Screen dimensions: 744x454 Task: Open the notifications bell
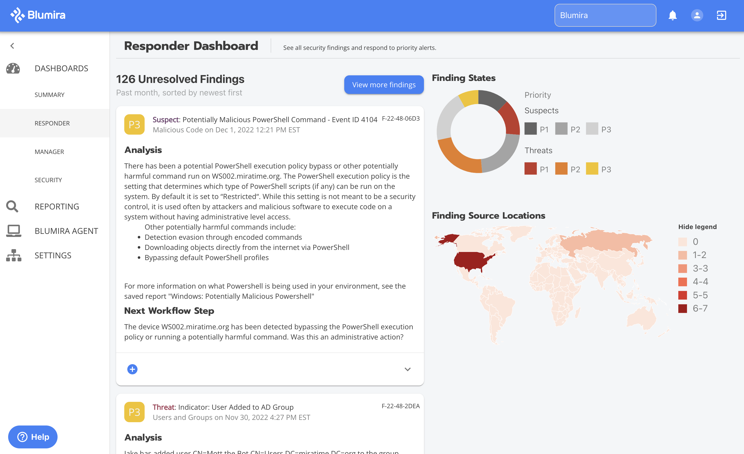[672, 15]
